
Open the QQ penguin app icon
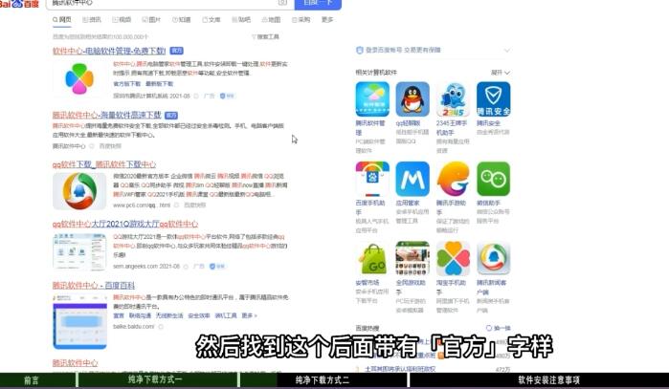(413, 99)
